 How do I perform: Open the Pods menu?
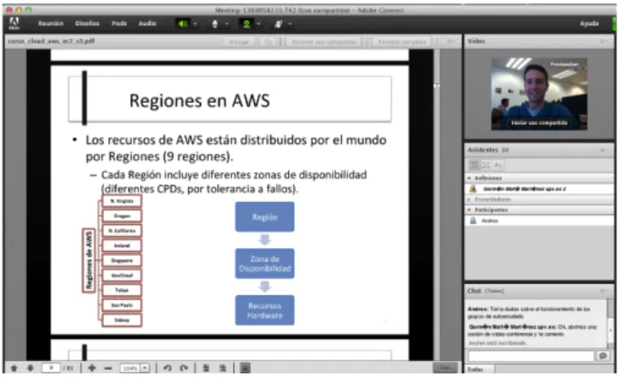point(119,24)
